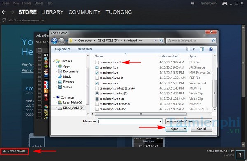Image resolution: width=247 pixels, height=161 pixels.
Task: Click the file list vertical scrollbar
Action: [214, 93]
